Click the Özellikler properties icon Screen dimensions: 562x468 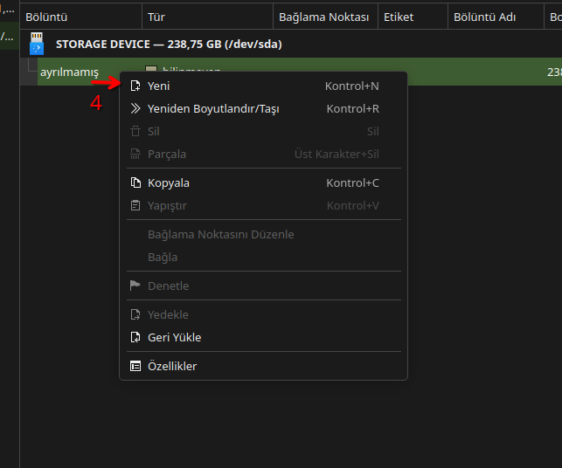click(x=135, y=366)
